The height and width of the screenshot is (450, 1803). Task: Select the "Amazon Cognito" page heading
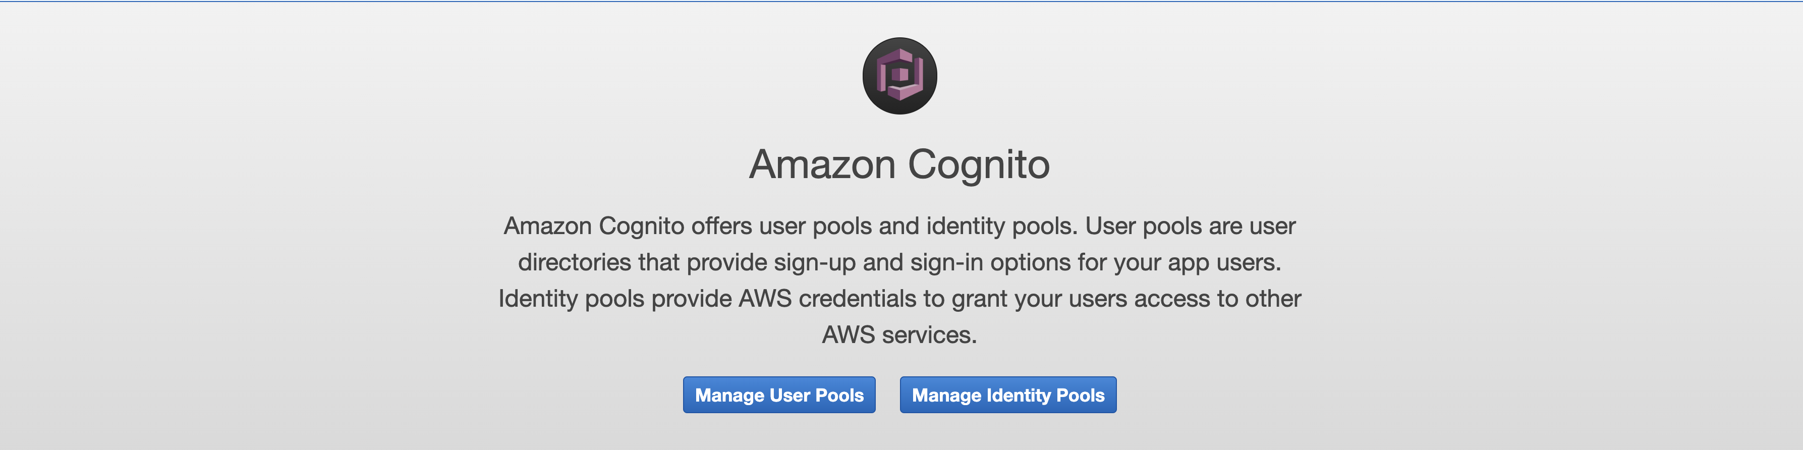click(x=899, y=165)
